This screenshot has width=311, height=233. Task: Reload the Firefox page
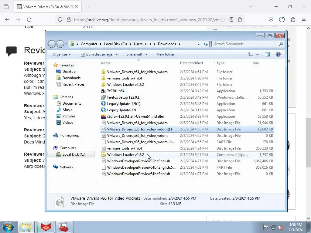(29, 19)
